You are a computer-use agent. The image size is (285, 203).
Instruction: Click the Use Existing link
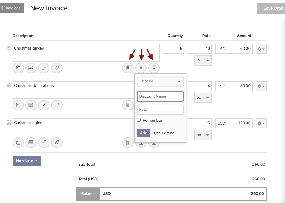coord(164,133)
